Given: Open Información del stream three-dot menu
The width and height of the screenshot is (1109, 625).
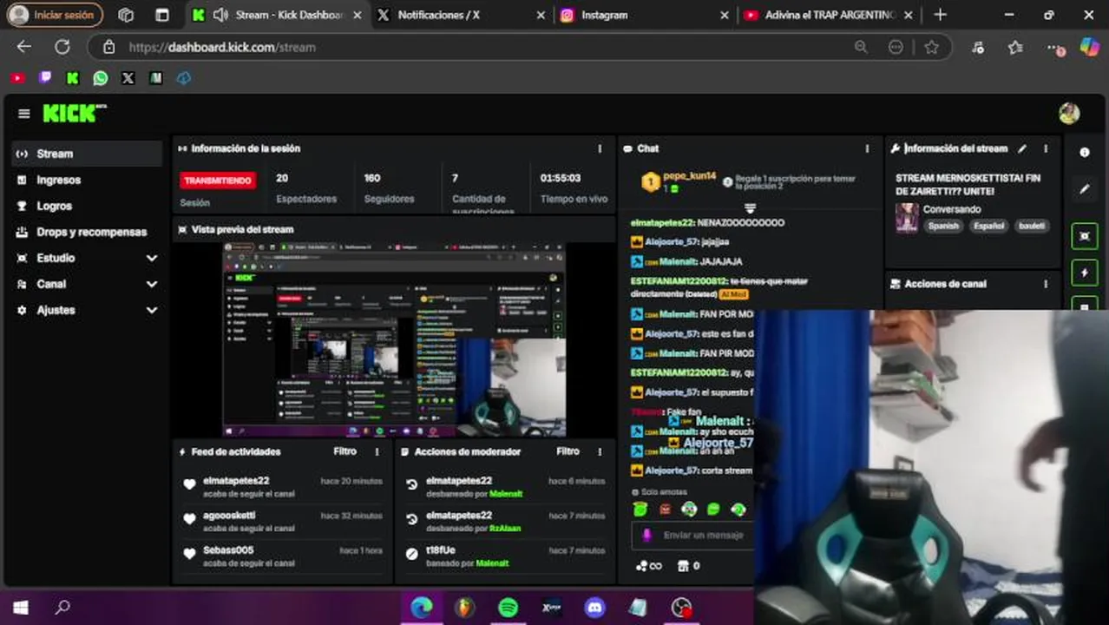Looking at the screenshot, I should click(1046, 148).
